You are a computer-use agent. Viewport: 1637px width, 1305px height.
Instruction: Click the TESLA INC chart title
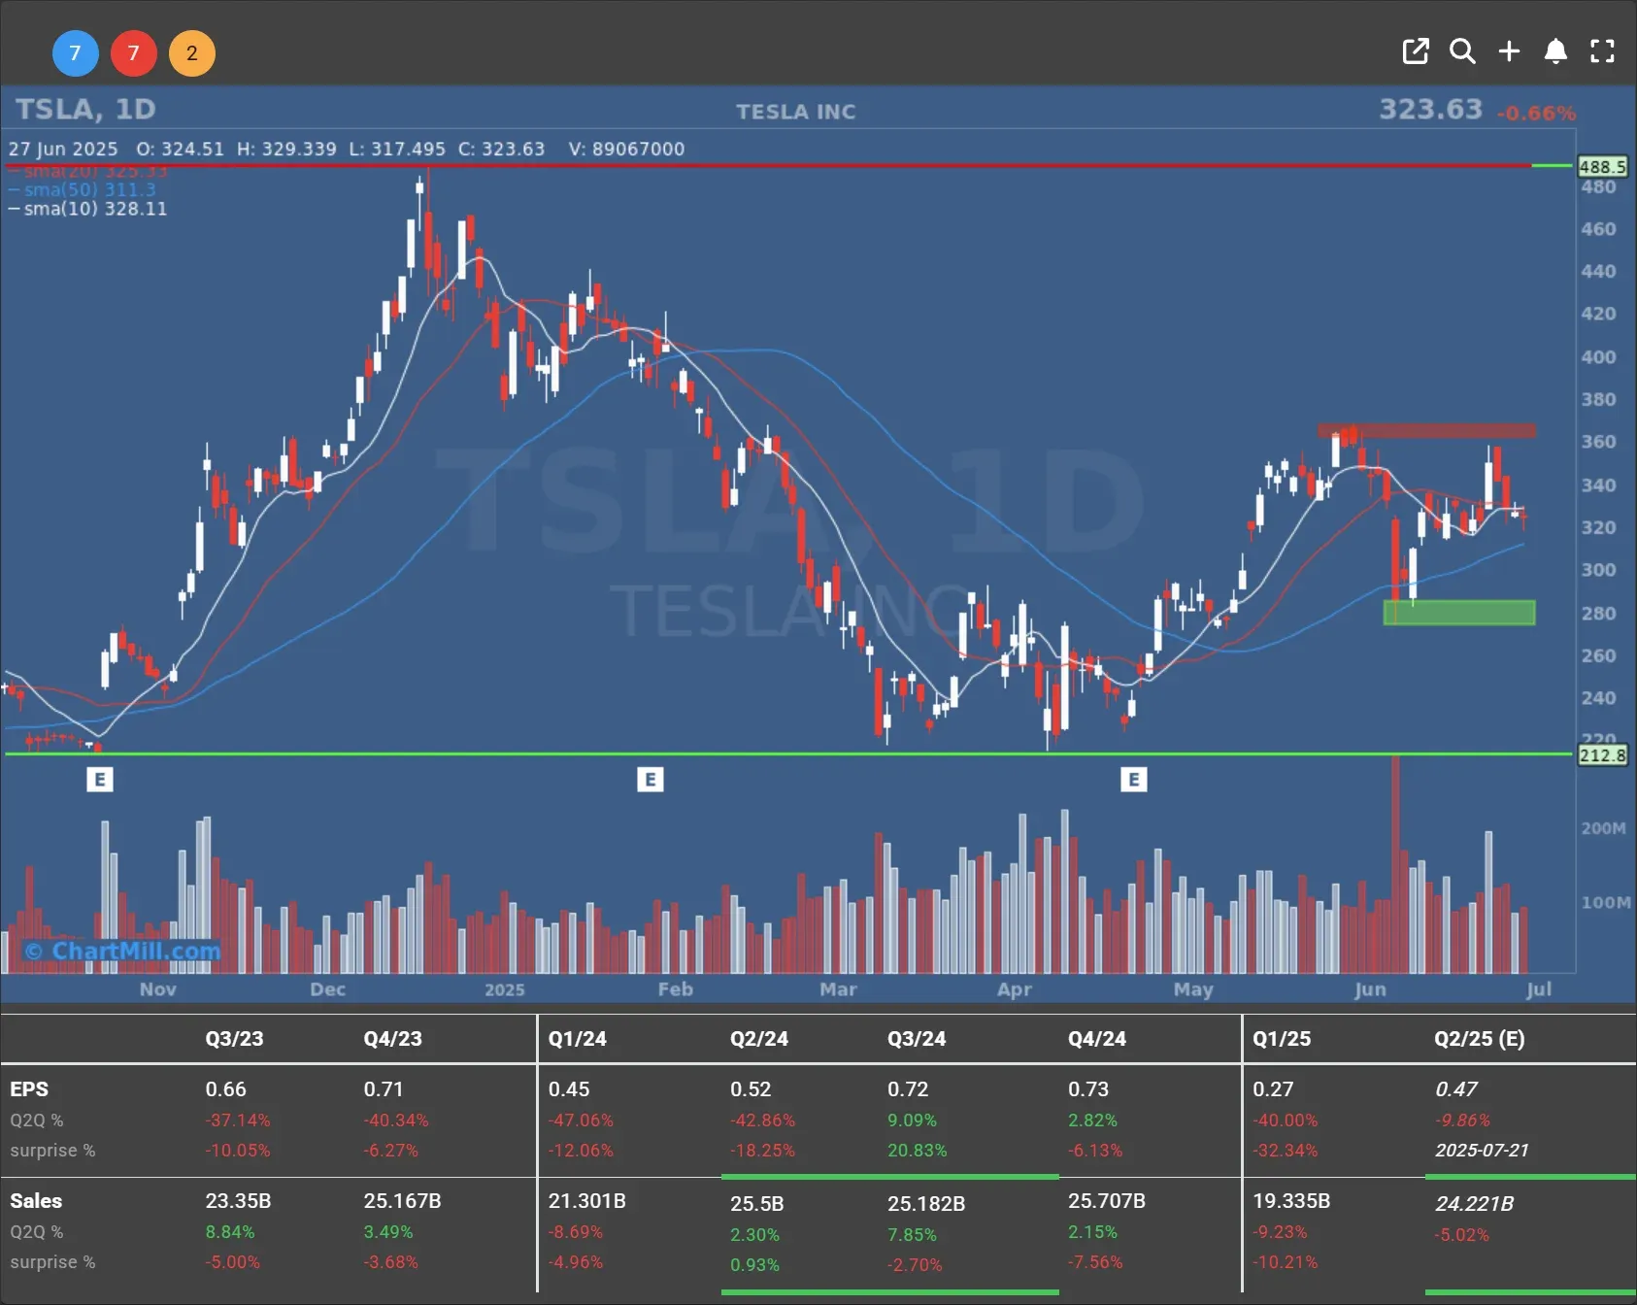[796, 112]
